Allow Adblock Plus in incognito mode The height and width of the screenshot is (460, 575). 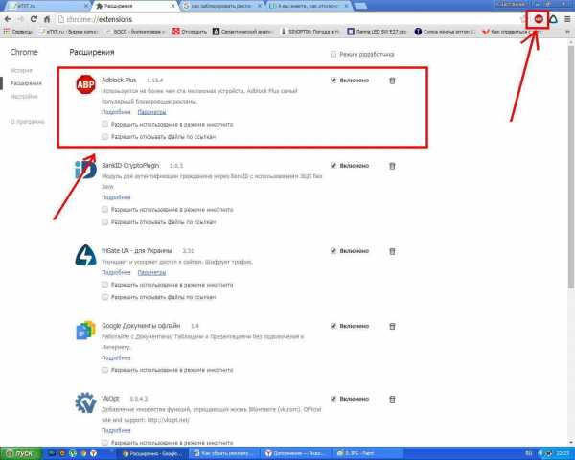point(104,124)
